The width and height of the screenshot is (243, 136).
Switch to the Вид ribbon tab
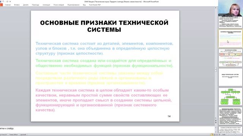(x=84, y=5)
